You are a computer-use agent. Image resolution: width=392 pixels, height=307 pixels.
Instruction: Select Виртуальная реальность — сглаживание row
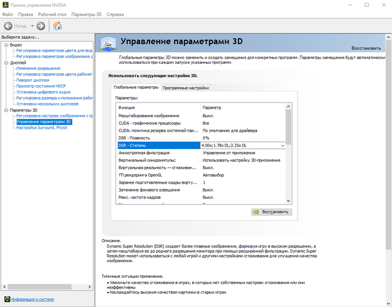tap(201, 168)
